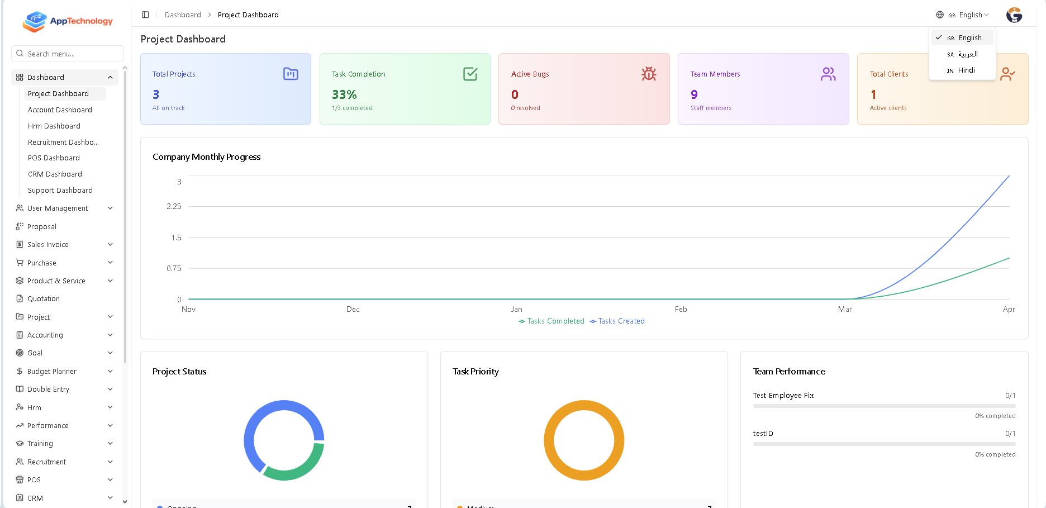Click the Total Clients user-check icon
Viewport: 1046px width, 508px height.
click(1007, 74)
